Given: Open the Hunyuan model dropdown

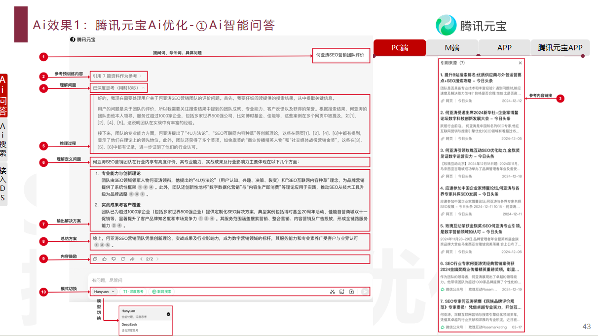Looking at the screenshot, I should (104, 292).
